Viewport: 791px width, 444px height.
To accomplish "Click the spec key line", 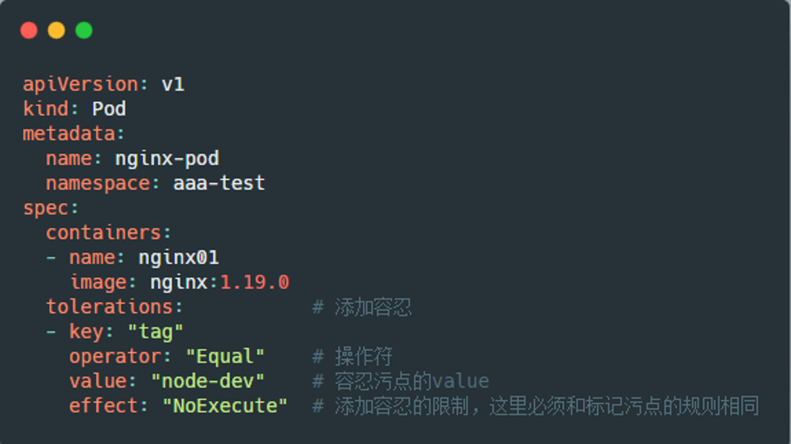I will (51, 208).
